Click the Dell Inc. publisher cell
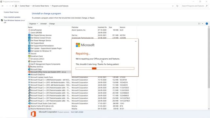Image resolution: width=210 pixels, height=118 pixels. pyautogui.click(x=74, y=35)
